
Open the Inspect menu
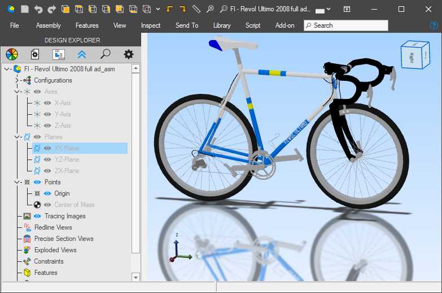tap(151, 25)
